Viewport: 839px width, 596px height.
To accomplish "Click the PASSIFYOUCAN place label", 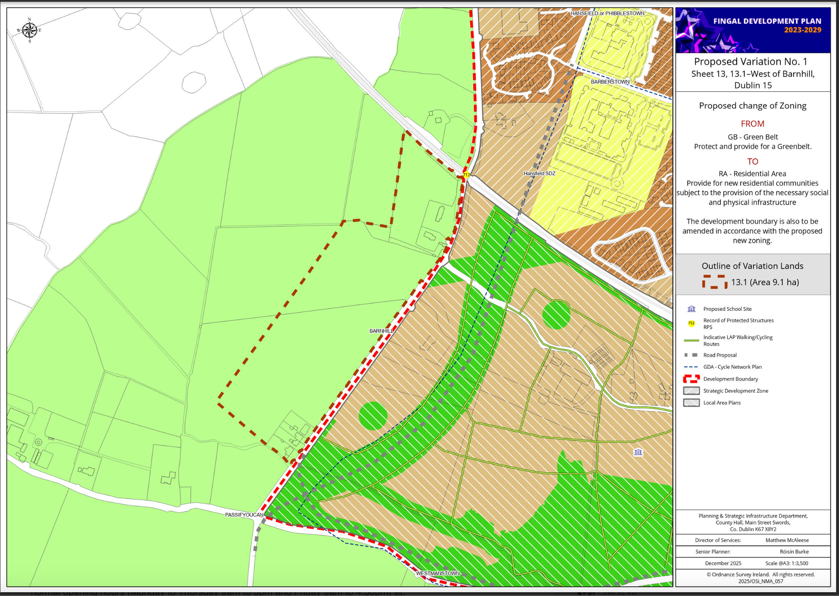I will click(244, 515).
